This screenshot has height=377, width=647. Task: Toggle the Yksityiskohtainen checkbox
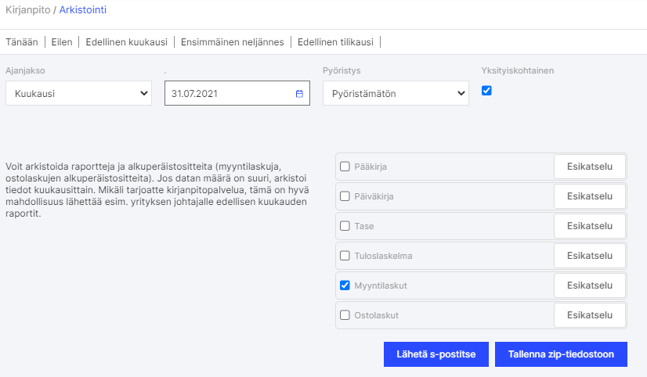(x=486, y=91)
